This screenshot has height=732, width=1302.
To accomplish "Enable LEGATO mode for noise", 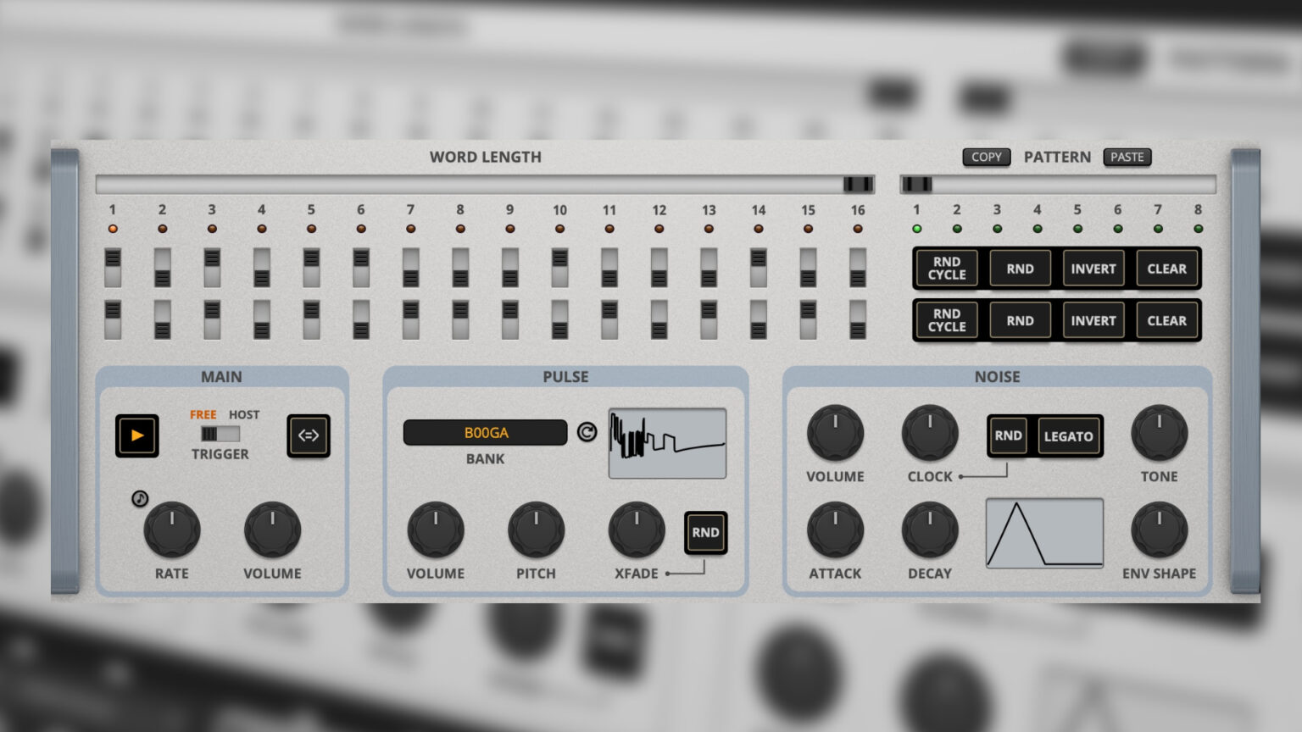I will coord(1068,435).
